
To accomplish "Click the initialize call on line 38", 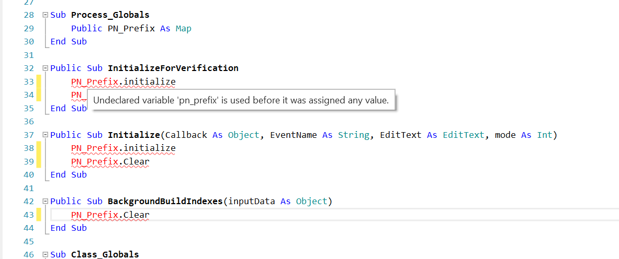I will tap(149, 148).
